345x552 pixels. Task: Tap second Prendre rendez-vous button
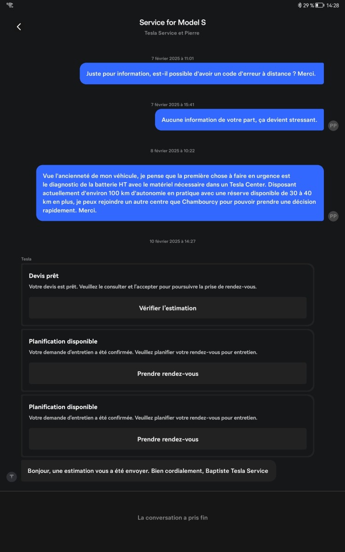pos(167,439)
